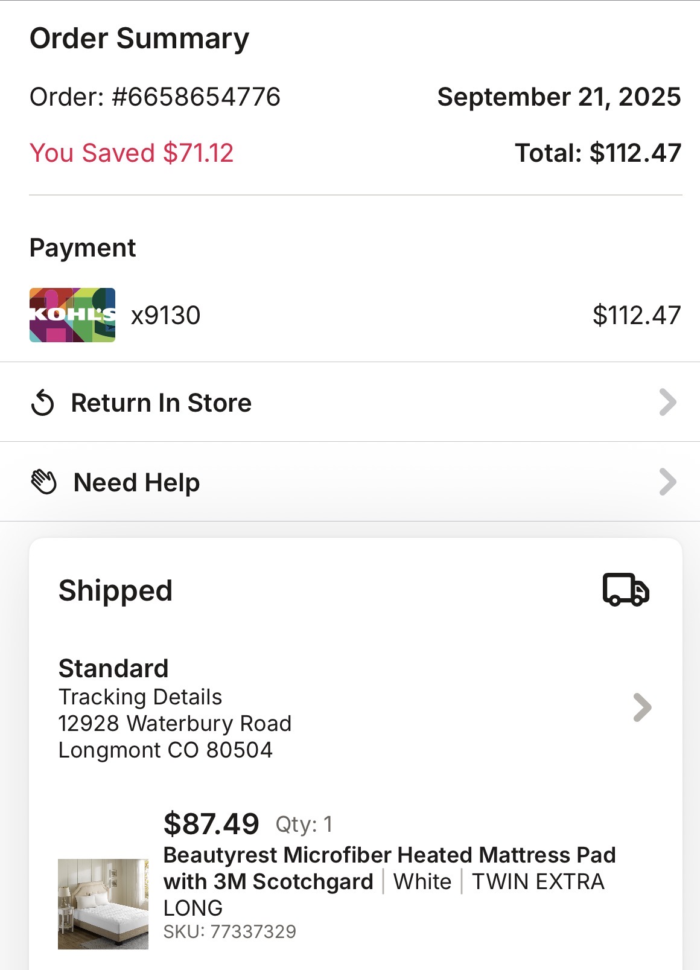
Task: Expand the Return In Store chevron
Action: click(x=667, y=403)
